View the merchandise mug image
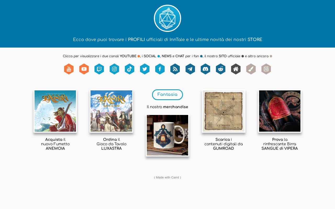 (167, 135)
